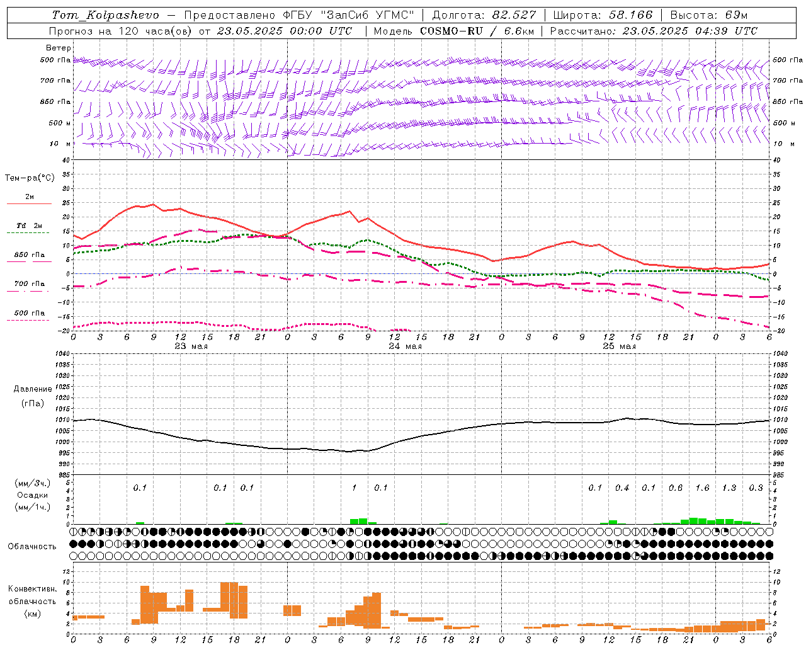Screen dimensions: 806x645
Task: Click the 'Td 2м' dew point legend entry
Action: coord(30,225)
